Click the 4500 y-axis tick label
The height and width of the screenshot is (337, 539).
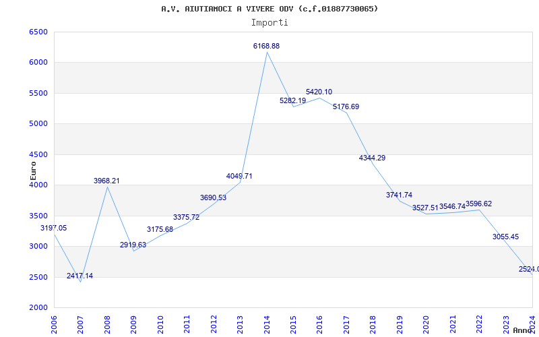coord(38,154)
